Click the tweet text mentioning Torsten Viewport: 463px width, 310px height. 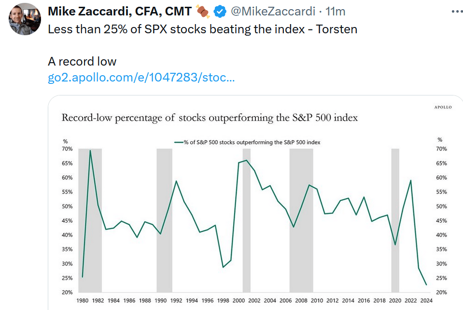pyautogui.click(x=202, y=29)
